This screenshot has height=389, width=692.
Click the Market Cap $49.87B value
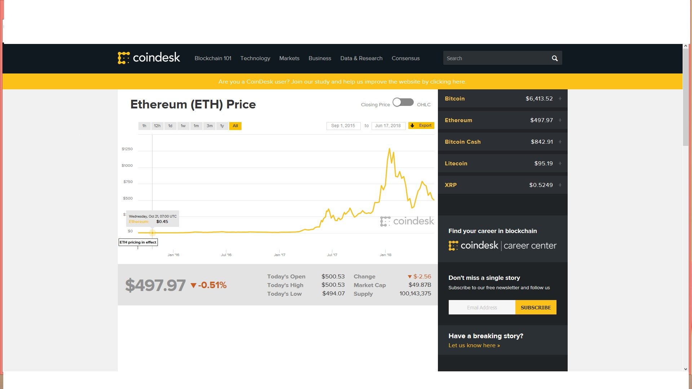click(x=420, y=285)
